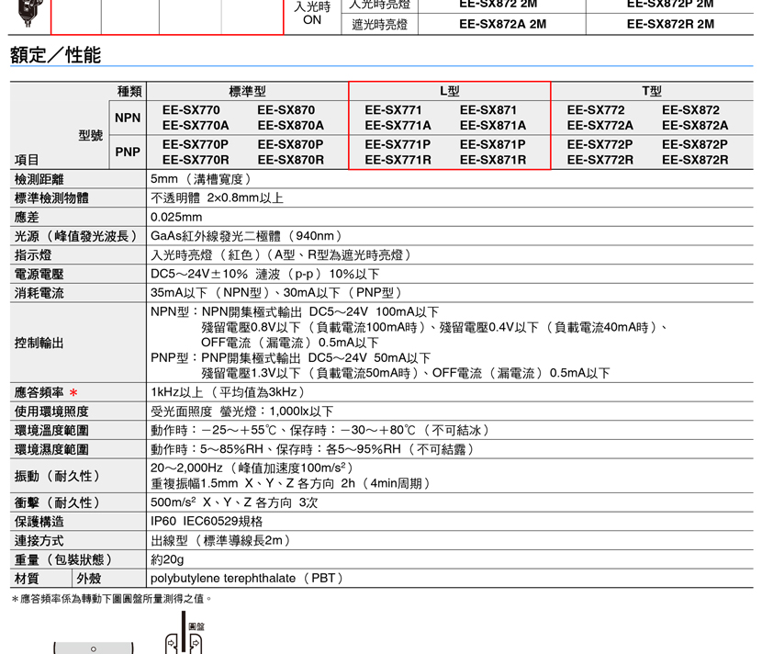Click the red asterisk beside 應答頻率
This screenshot has width=762, height=654.
[x=73, y=392]
